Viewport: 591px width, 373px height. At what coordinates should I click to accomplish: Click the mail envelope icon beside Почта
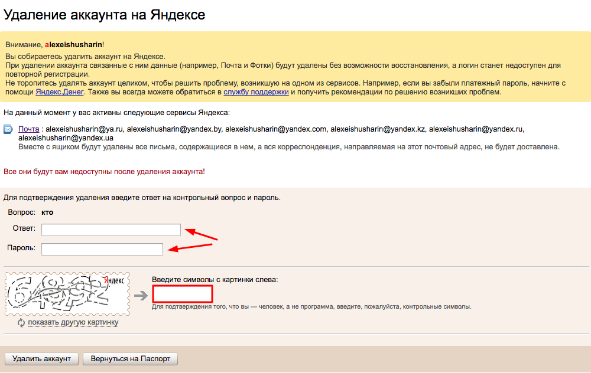pos(8,129)
